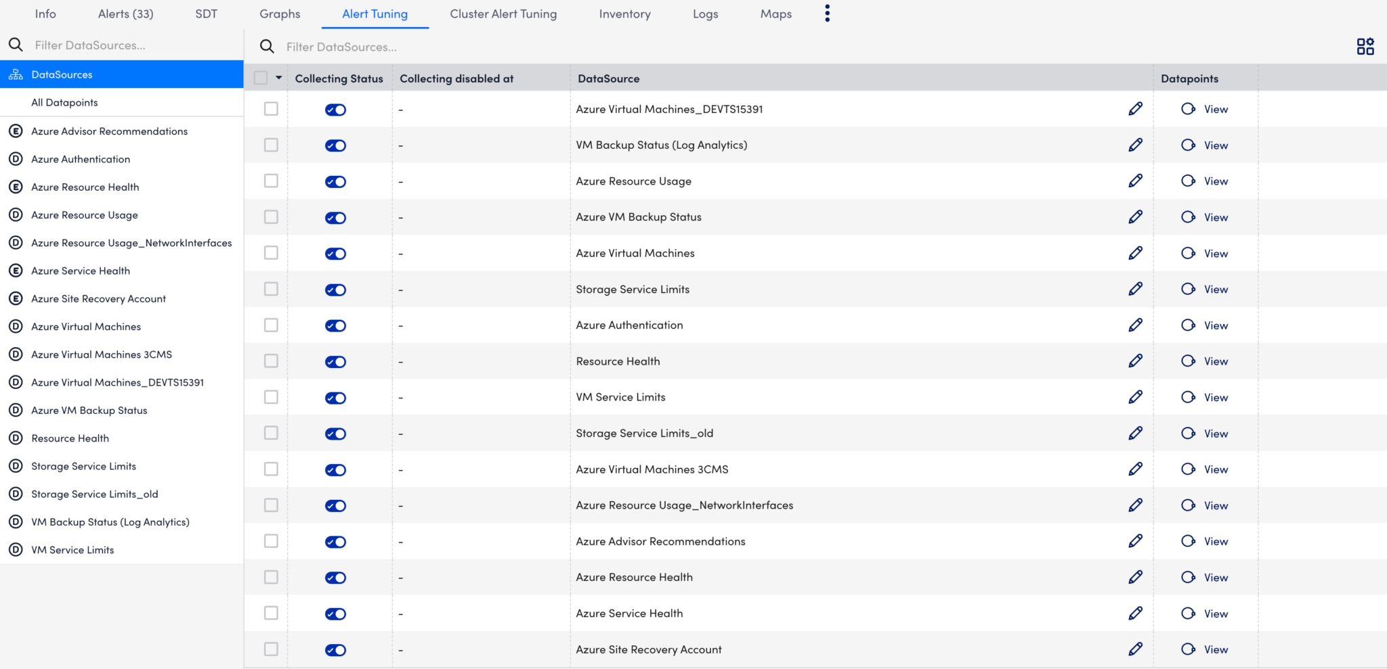Open the pencil edit icon for Azure Virtual Machines_DEVTS15391
Screen dimensions: 1387x669
1136,108
